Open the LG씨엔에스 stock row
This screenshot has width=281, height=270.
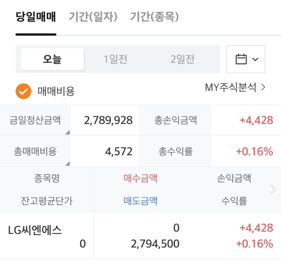click(x=35, y=230)
